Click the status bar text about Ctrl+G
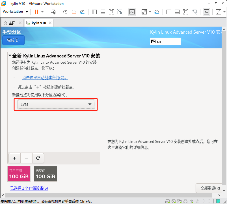Viewport: 227px width, 204px height. tap(46, 201)
